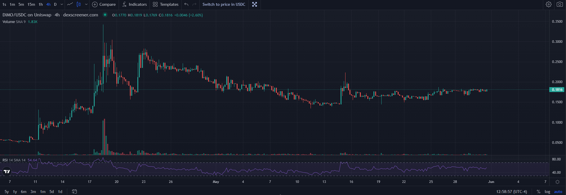
Task: Toggle auto scale mode
Action: pos(558,191)
